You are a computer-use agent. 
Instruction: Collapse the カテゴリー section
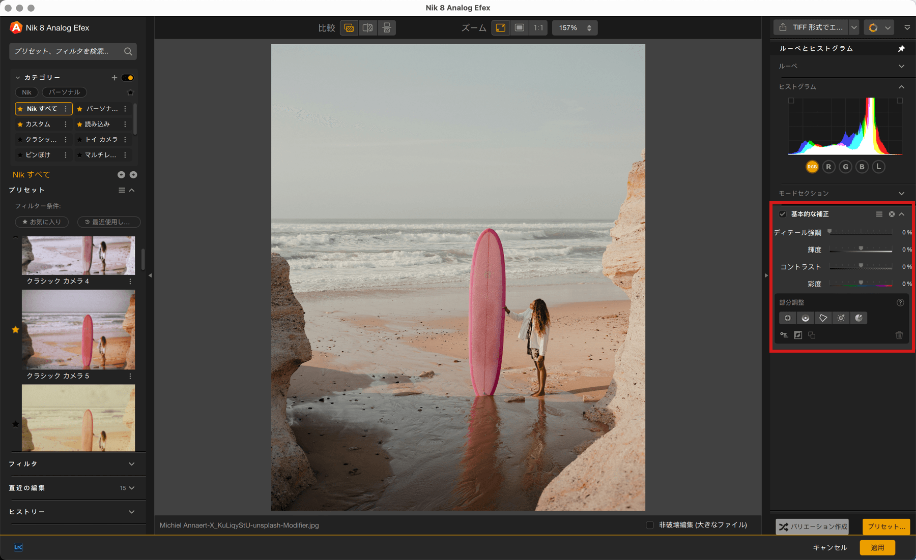click(x=18, y=78)
